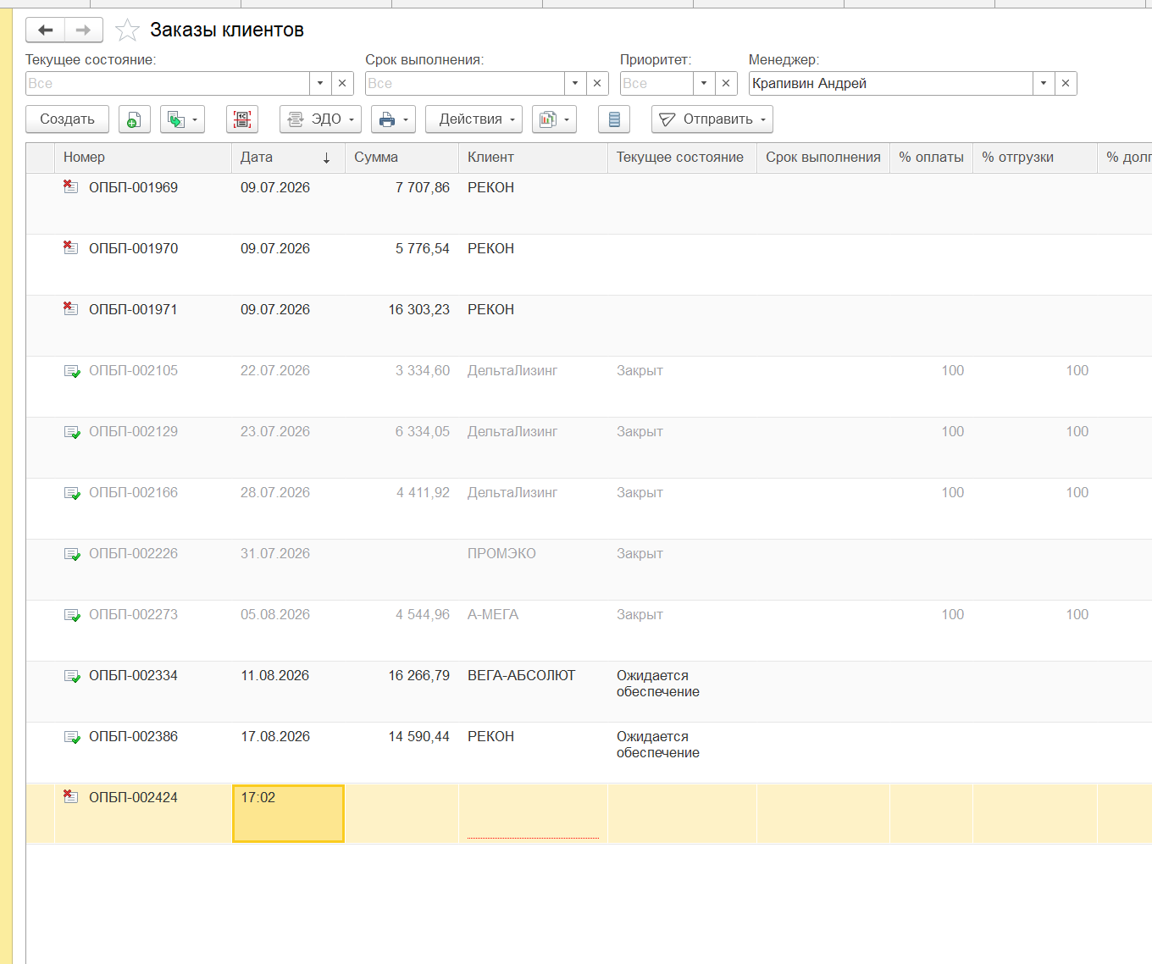1152x964 pixels.
Task: Open the Действия dropdown menu
Action: (474, 119)
